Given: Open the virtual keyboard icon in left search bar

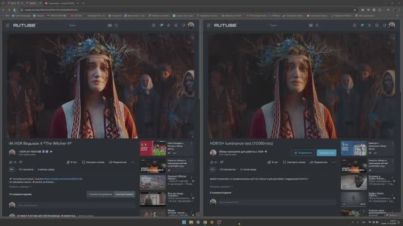Looking at the screenshot, I should point(110,25).
